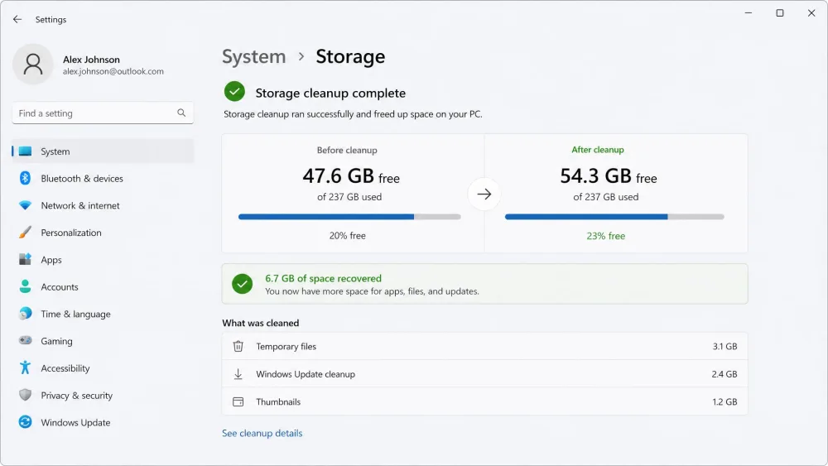Viewport: 828px width, 466px height.
Task: Click the Windows Update sync icon
Action: pos(25,421)
